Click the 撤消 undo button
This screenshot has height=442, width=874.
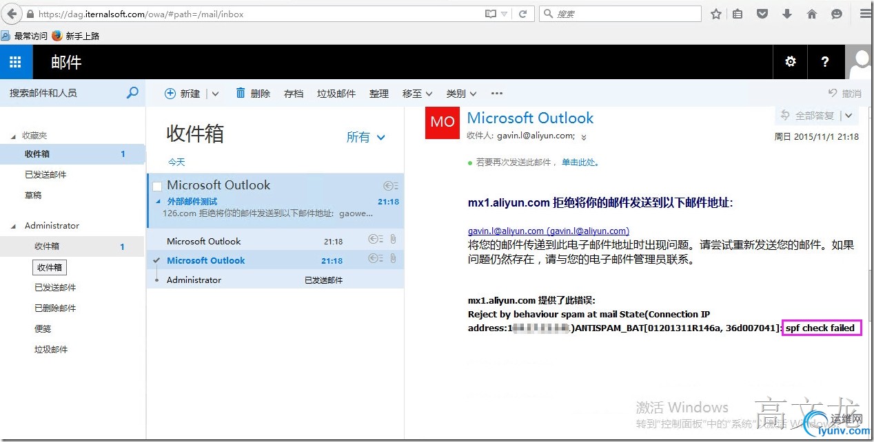point(845,94)
